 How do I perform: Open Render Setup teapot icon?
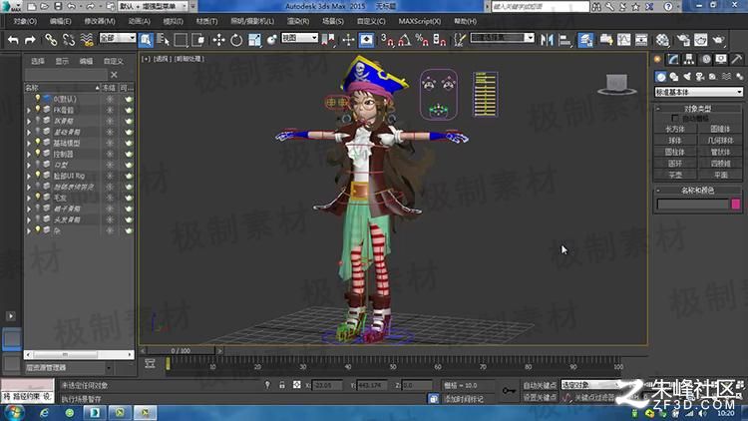[683, 40]
